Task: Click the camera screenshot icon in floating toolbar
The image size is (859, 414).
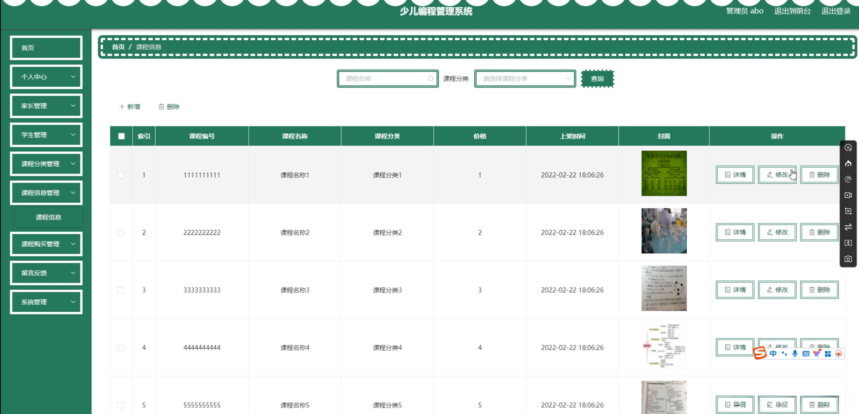Action: pos(848,259)
